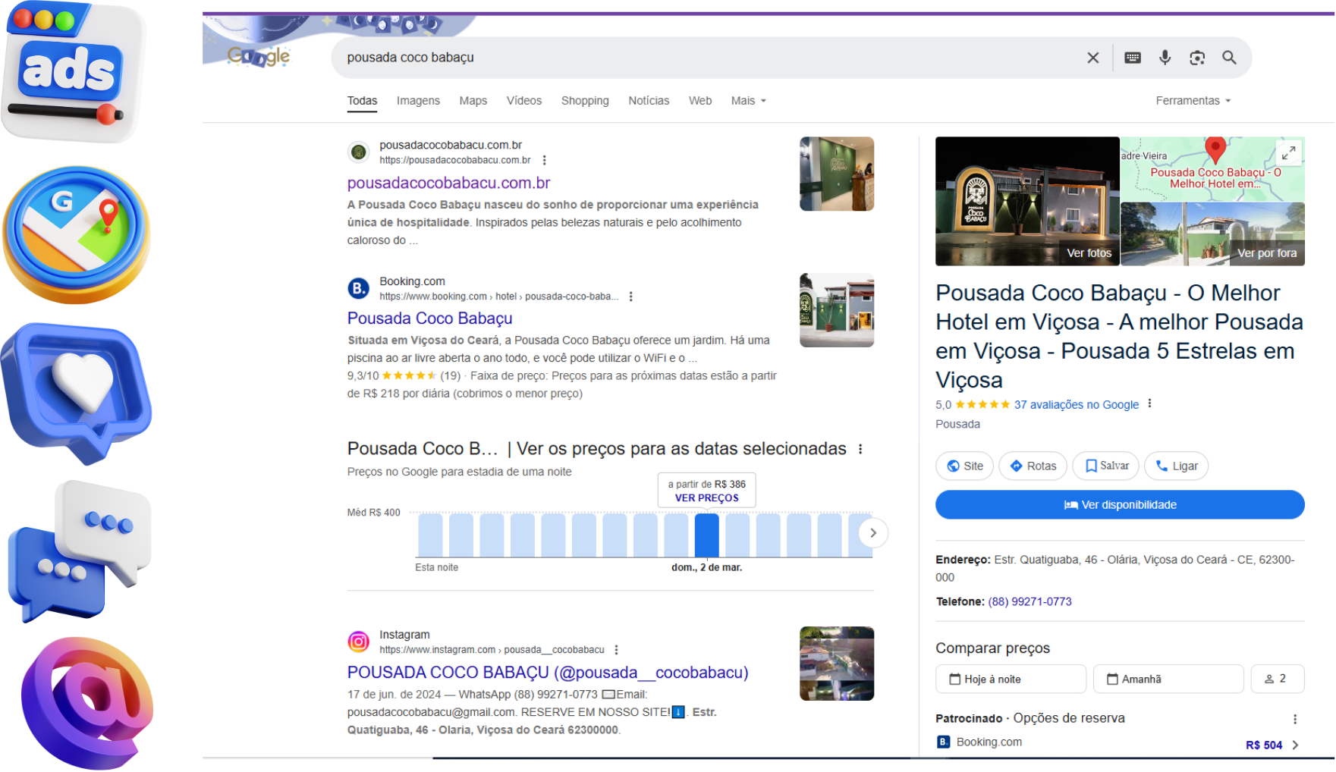Open the pousadacocobabacu.com.br result thumbnail
Screen dimensions: 1336x772
[836, 174]
